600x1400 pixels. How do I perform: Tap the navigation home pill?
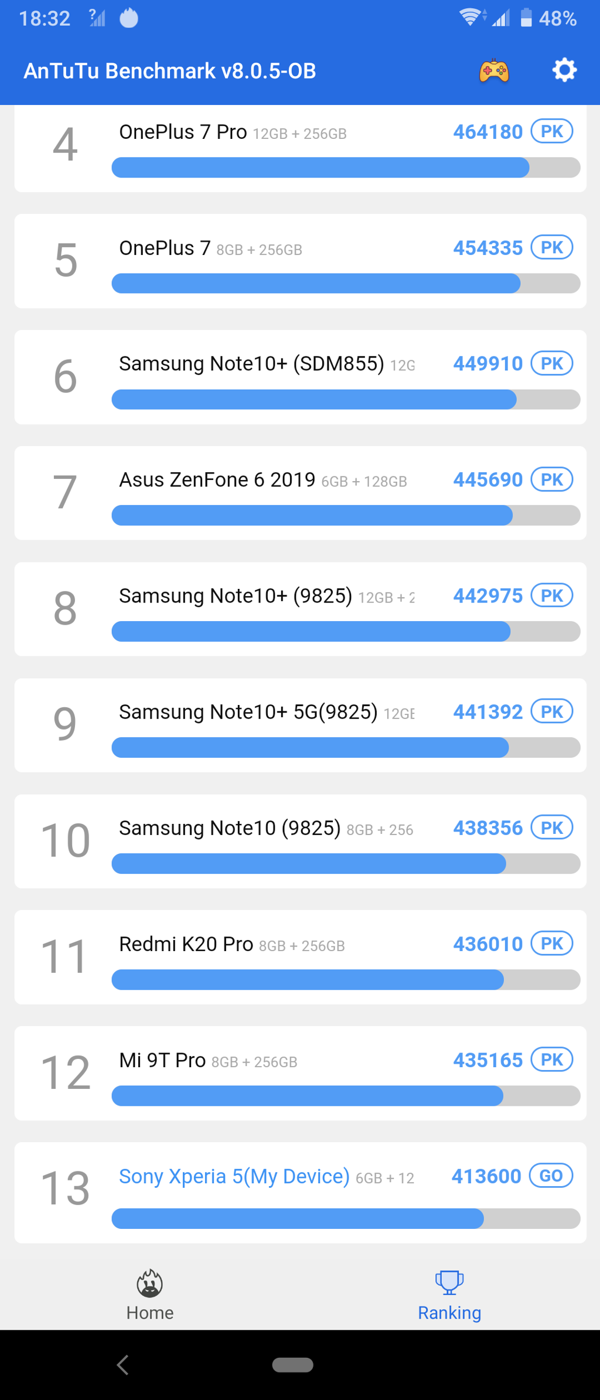click(293, 1365)
